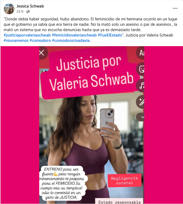Click Jessica Schwab's profile picture

click(9, 9)
